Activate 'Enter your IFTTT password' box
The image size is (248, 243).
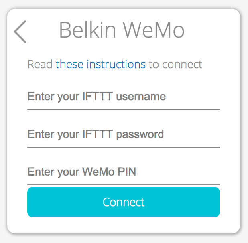tap(123, 134)
